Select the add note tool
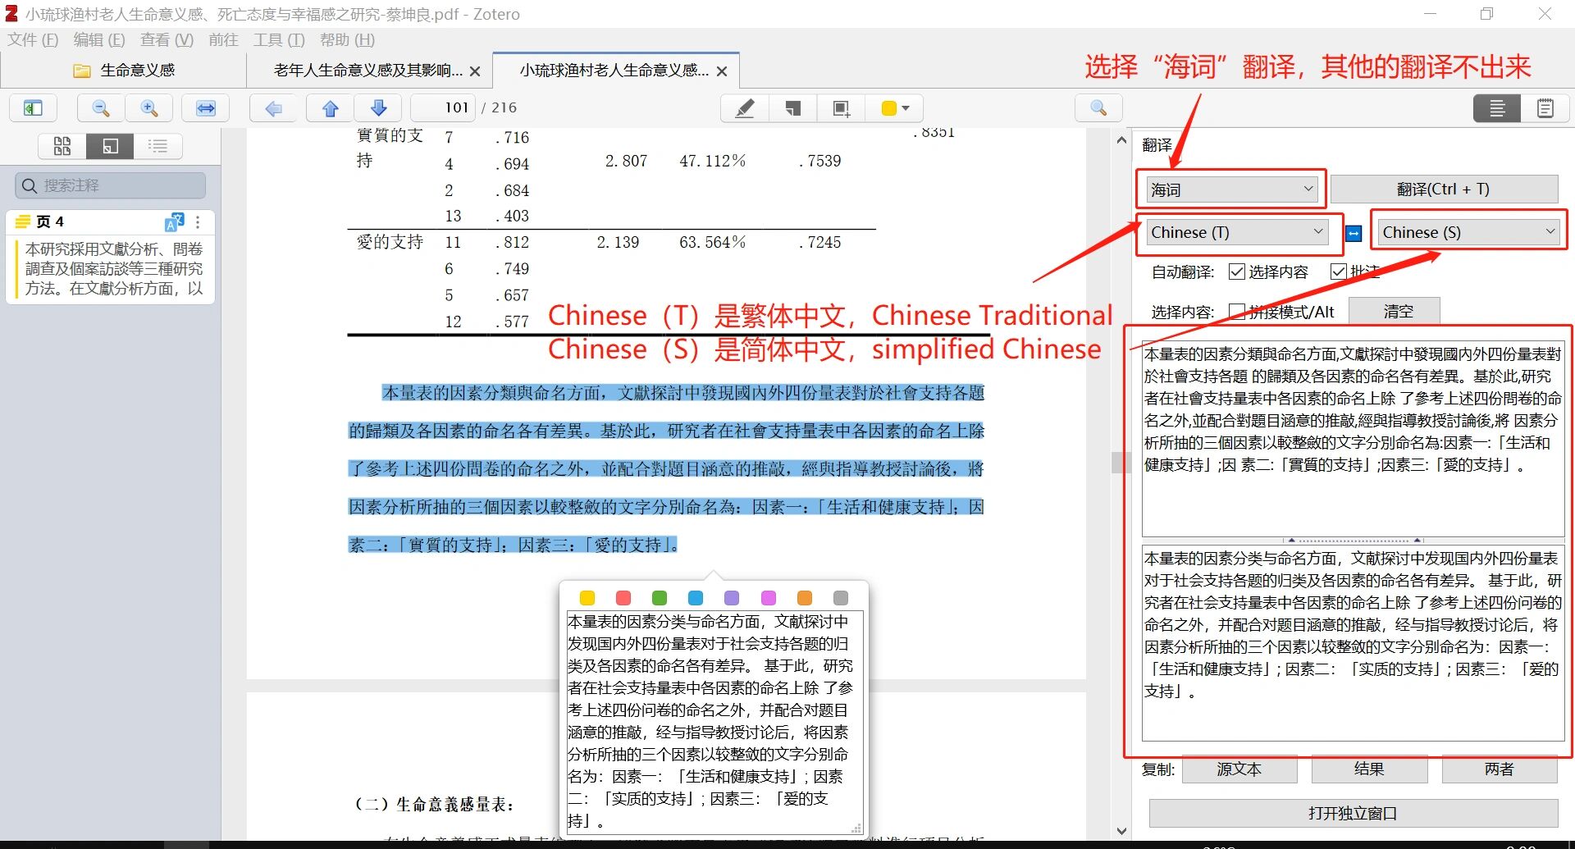Screen dimensions: 1575x849 tap(792, 108)
